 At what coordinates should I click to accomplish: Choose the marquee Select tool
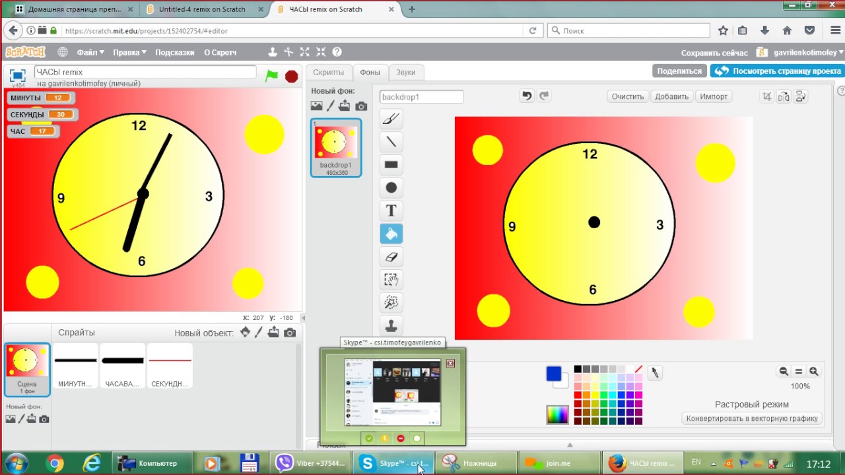pyautogui.click(x=391, y=280)
